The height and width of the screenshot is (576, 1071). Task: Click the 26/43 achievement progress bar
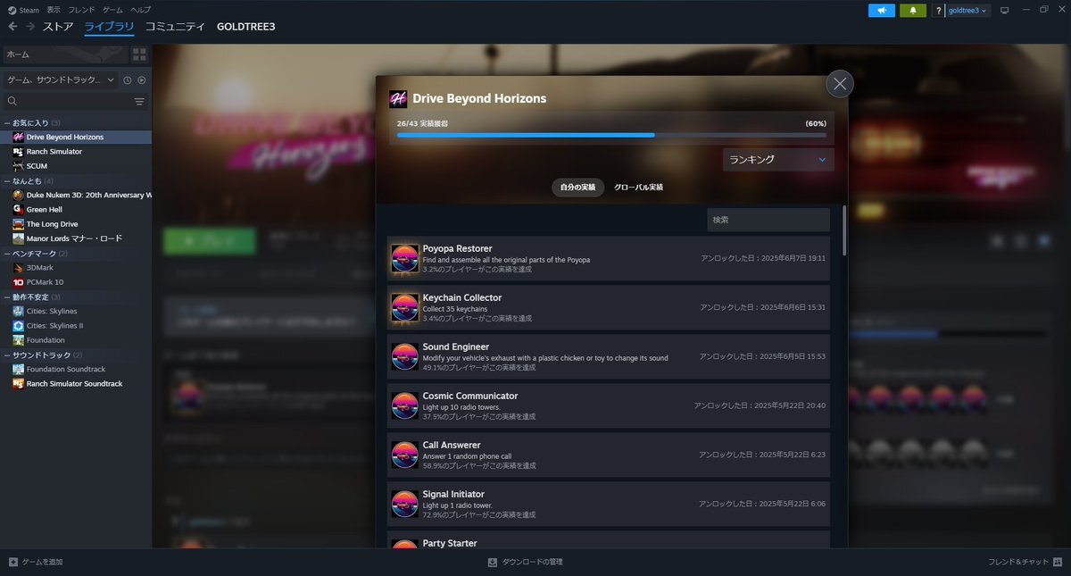click(611, 135)
